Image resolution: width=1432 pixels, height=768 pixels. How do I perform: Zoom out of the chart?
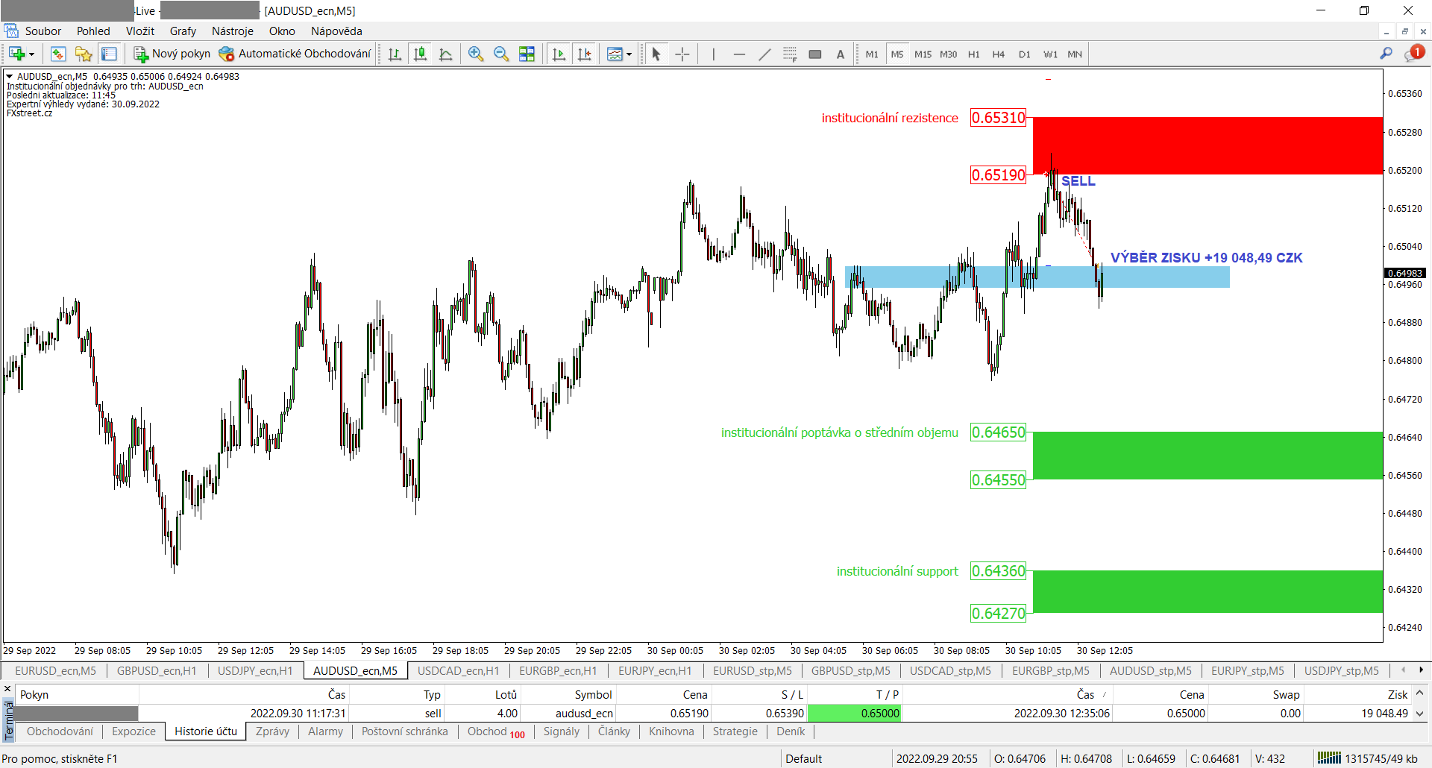point(501,54)
